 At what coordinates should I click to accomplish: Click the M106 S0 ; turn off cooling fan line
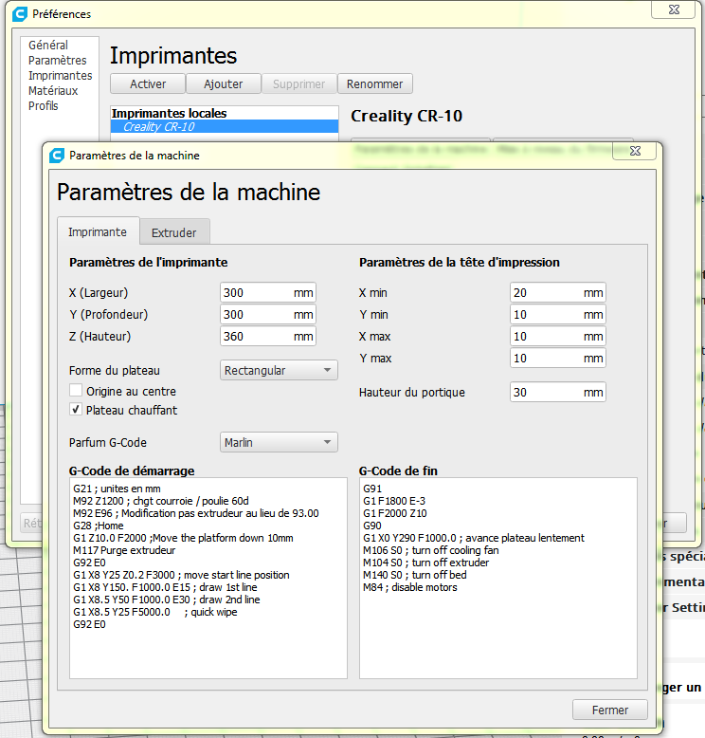pyautogui.click(x=431, y=550)
